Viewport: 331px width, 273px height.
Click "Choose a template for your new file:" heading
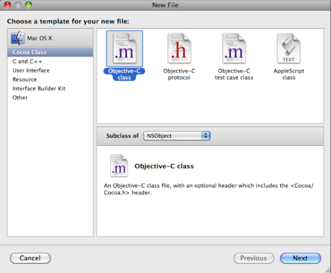[x=68, y=21]
